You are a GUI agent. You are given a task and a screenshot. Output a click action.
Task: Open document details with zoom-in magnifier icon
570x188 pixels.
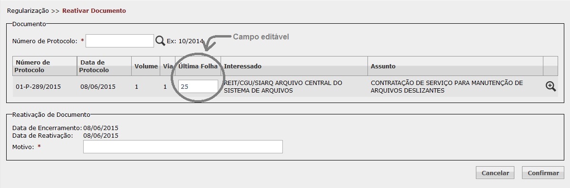click(x=551, y=86)
